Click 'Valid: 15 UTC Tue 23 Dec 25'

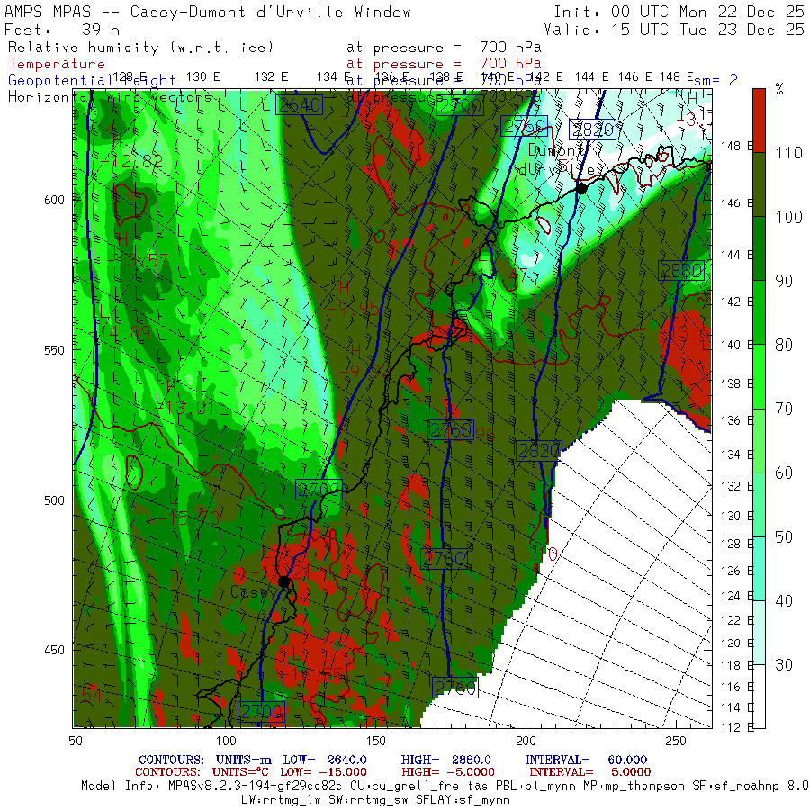(673, 30)
